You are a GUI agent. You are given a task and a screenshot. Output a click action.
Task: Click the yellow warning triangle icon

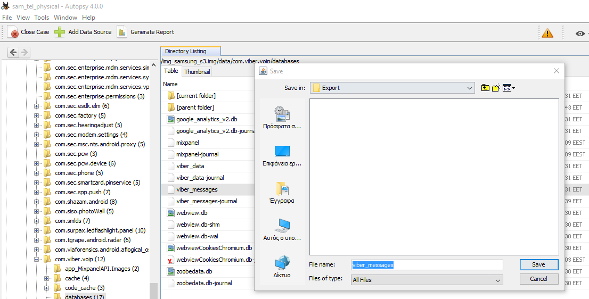(547, 33)
